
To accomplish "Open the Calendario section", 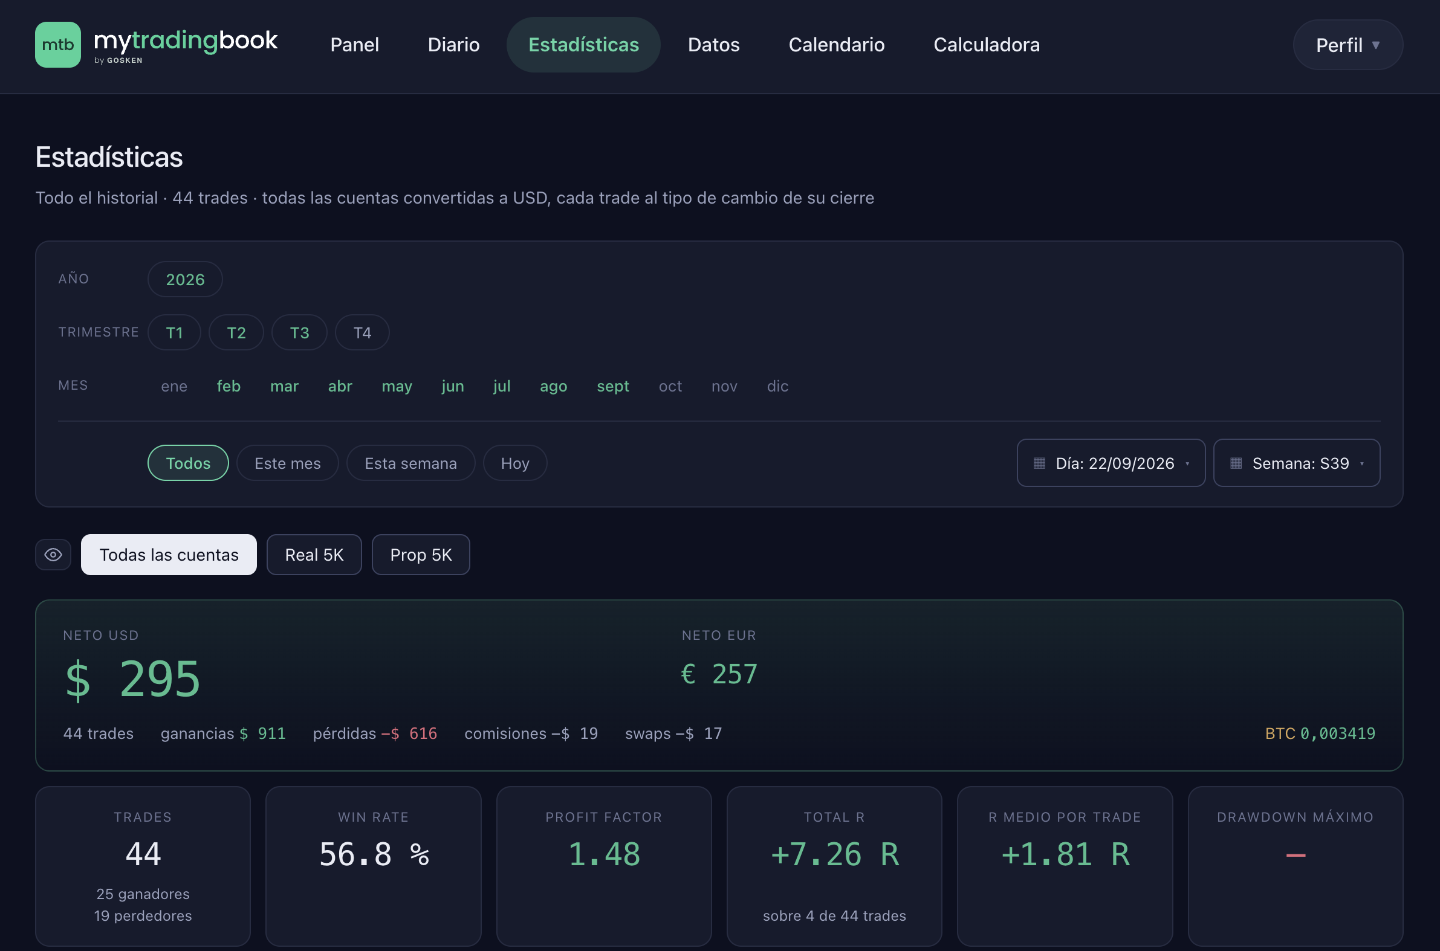I will coord(836,45).
